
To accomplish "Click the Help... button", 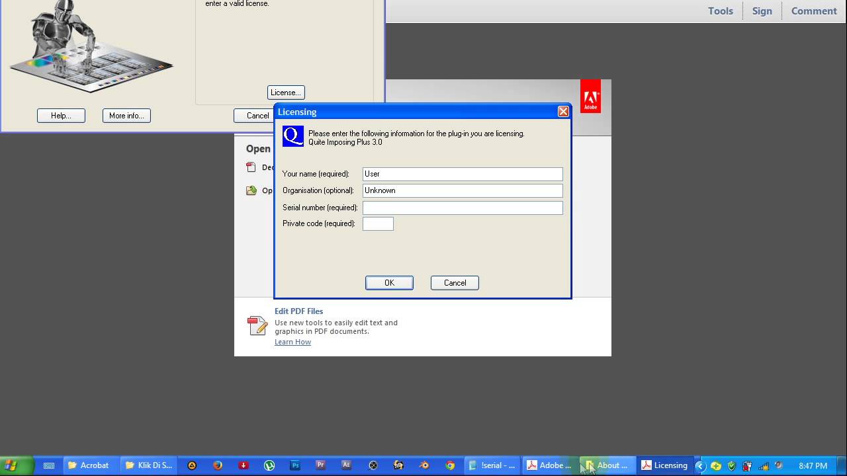I will (x=61, y=116).
